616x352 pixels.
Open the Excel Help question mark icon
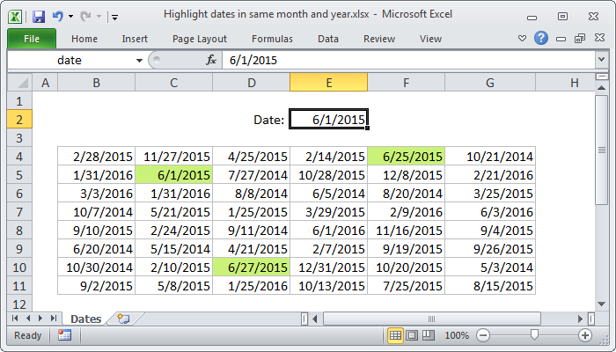(x=541, y=39)
